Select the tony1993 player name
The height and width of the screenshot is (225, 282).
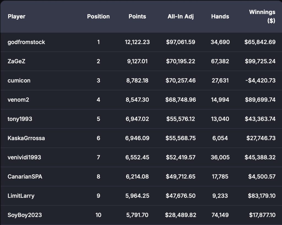click(x=20, y=119)
